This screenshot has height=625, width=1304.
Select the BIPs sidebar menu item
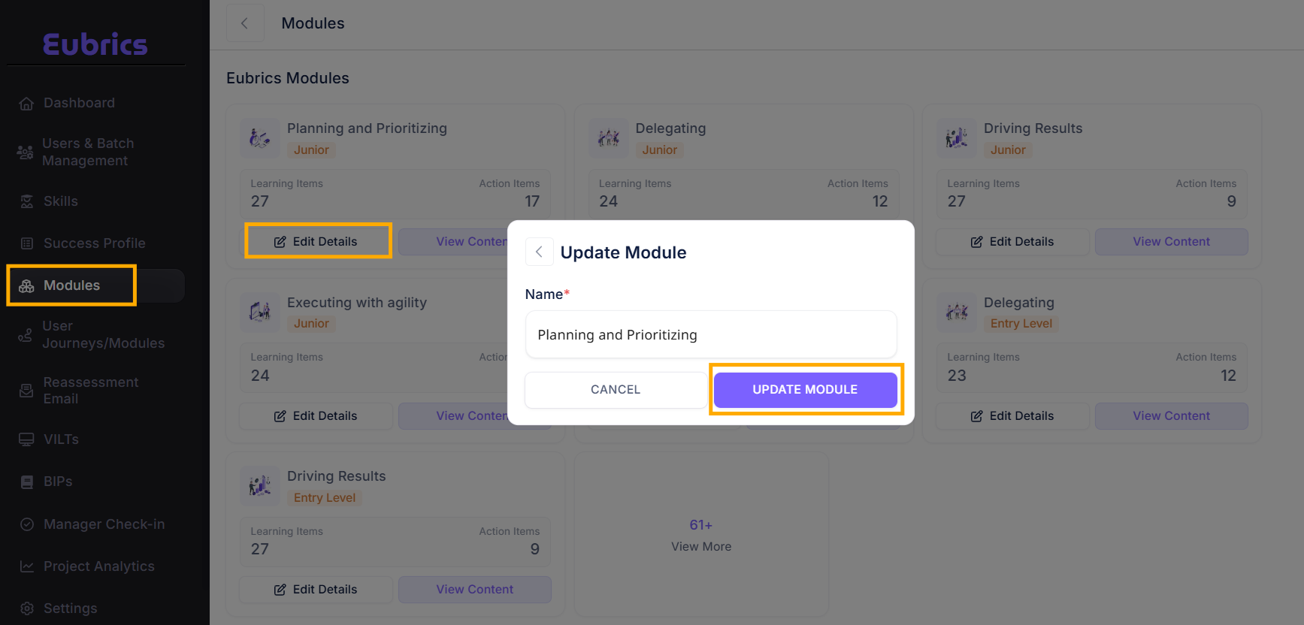coord(58,482)
